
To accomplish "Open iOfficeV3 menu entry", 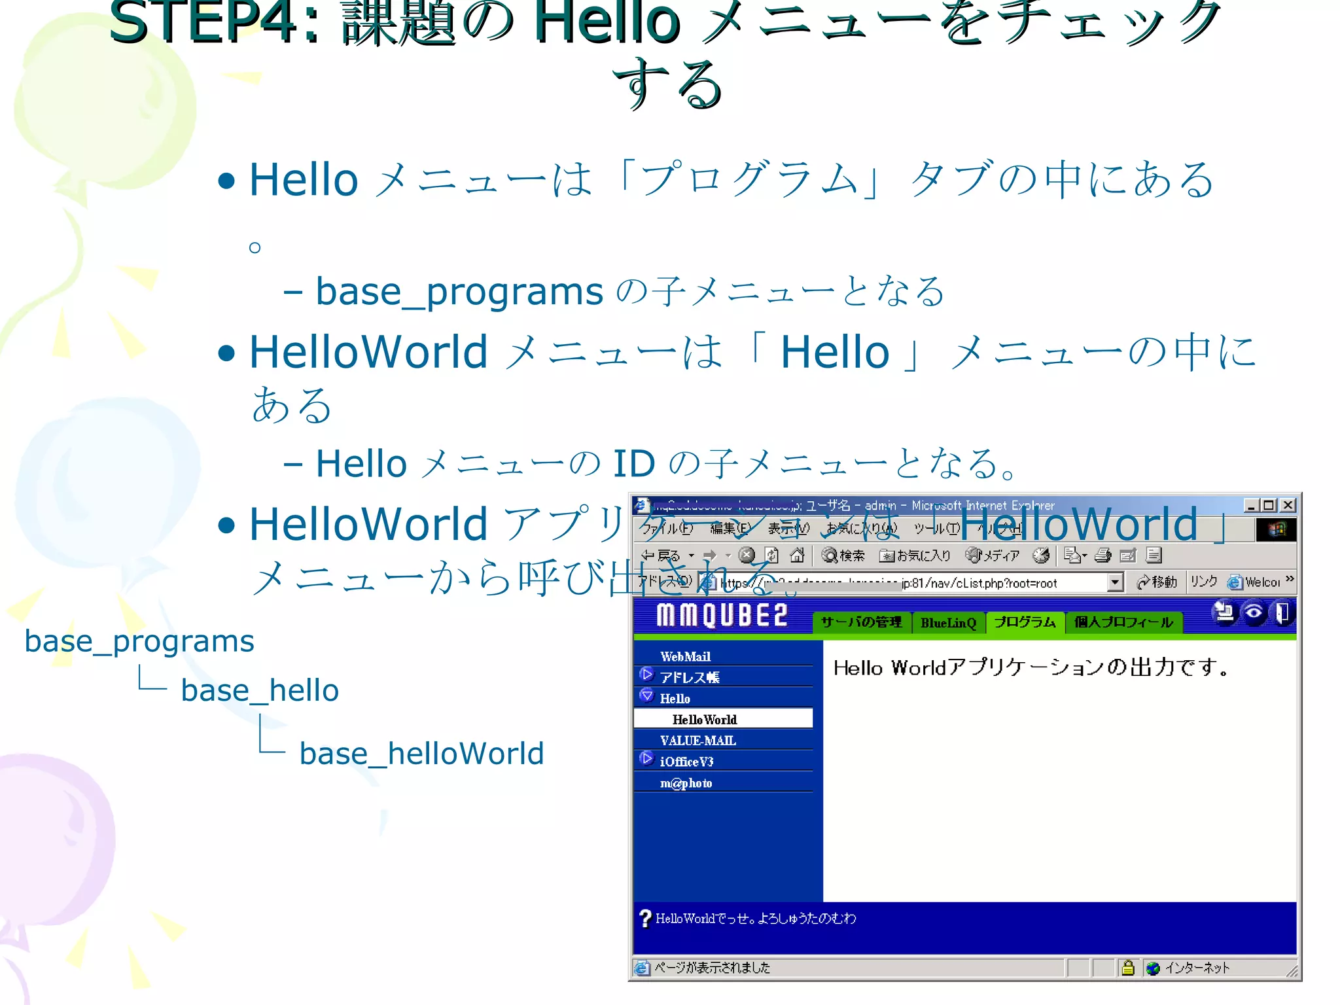I will pos(686,761).
